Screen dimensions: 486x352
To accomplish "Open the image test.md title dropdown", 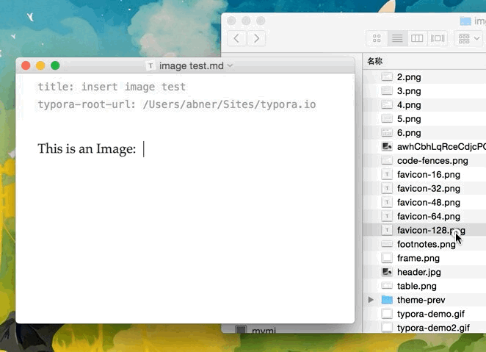I will [230, 65].
